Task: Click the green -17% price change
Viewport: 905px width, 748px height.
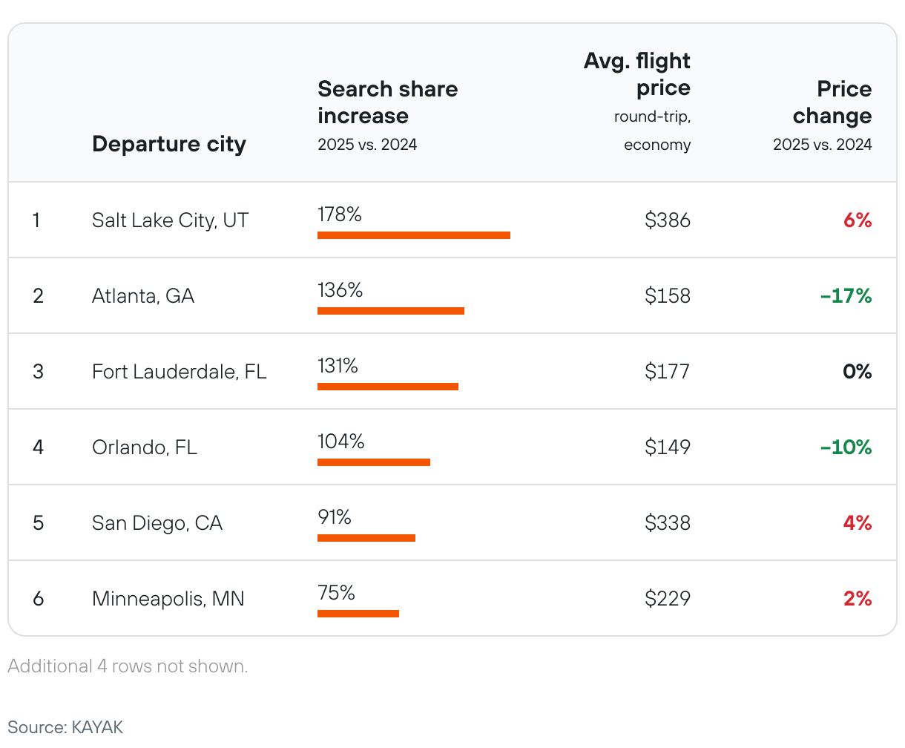Action: pos(846,296)
